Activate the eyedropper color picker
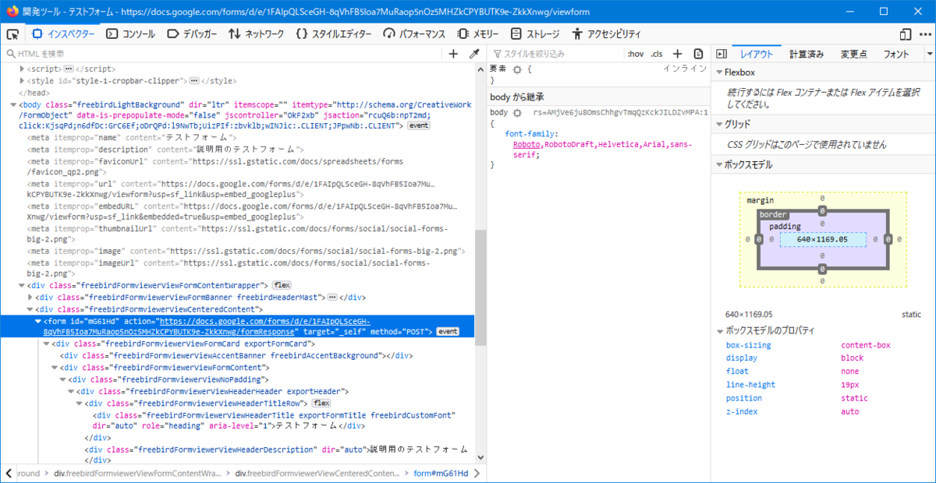Screen dimensions: 936x483 (474, 53)
